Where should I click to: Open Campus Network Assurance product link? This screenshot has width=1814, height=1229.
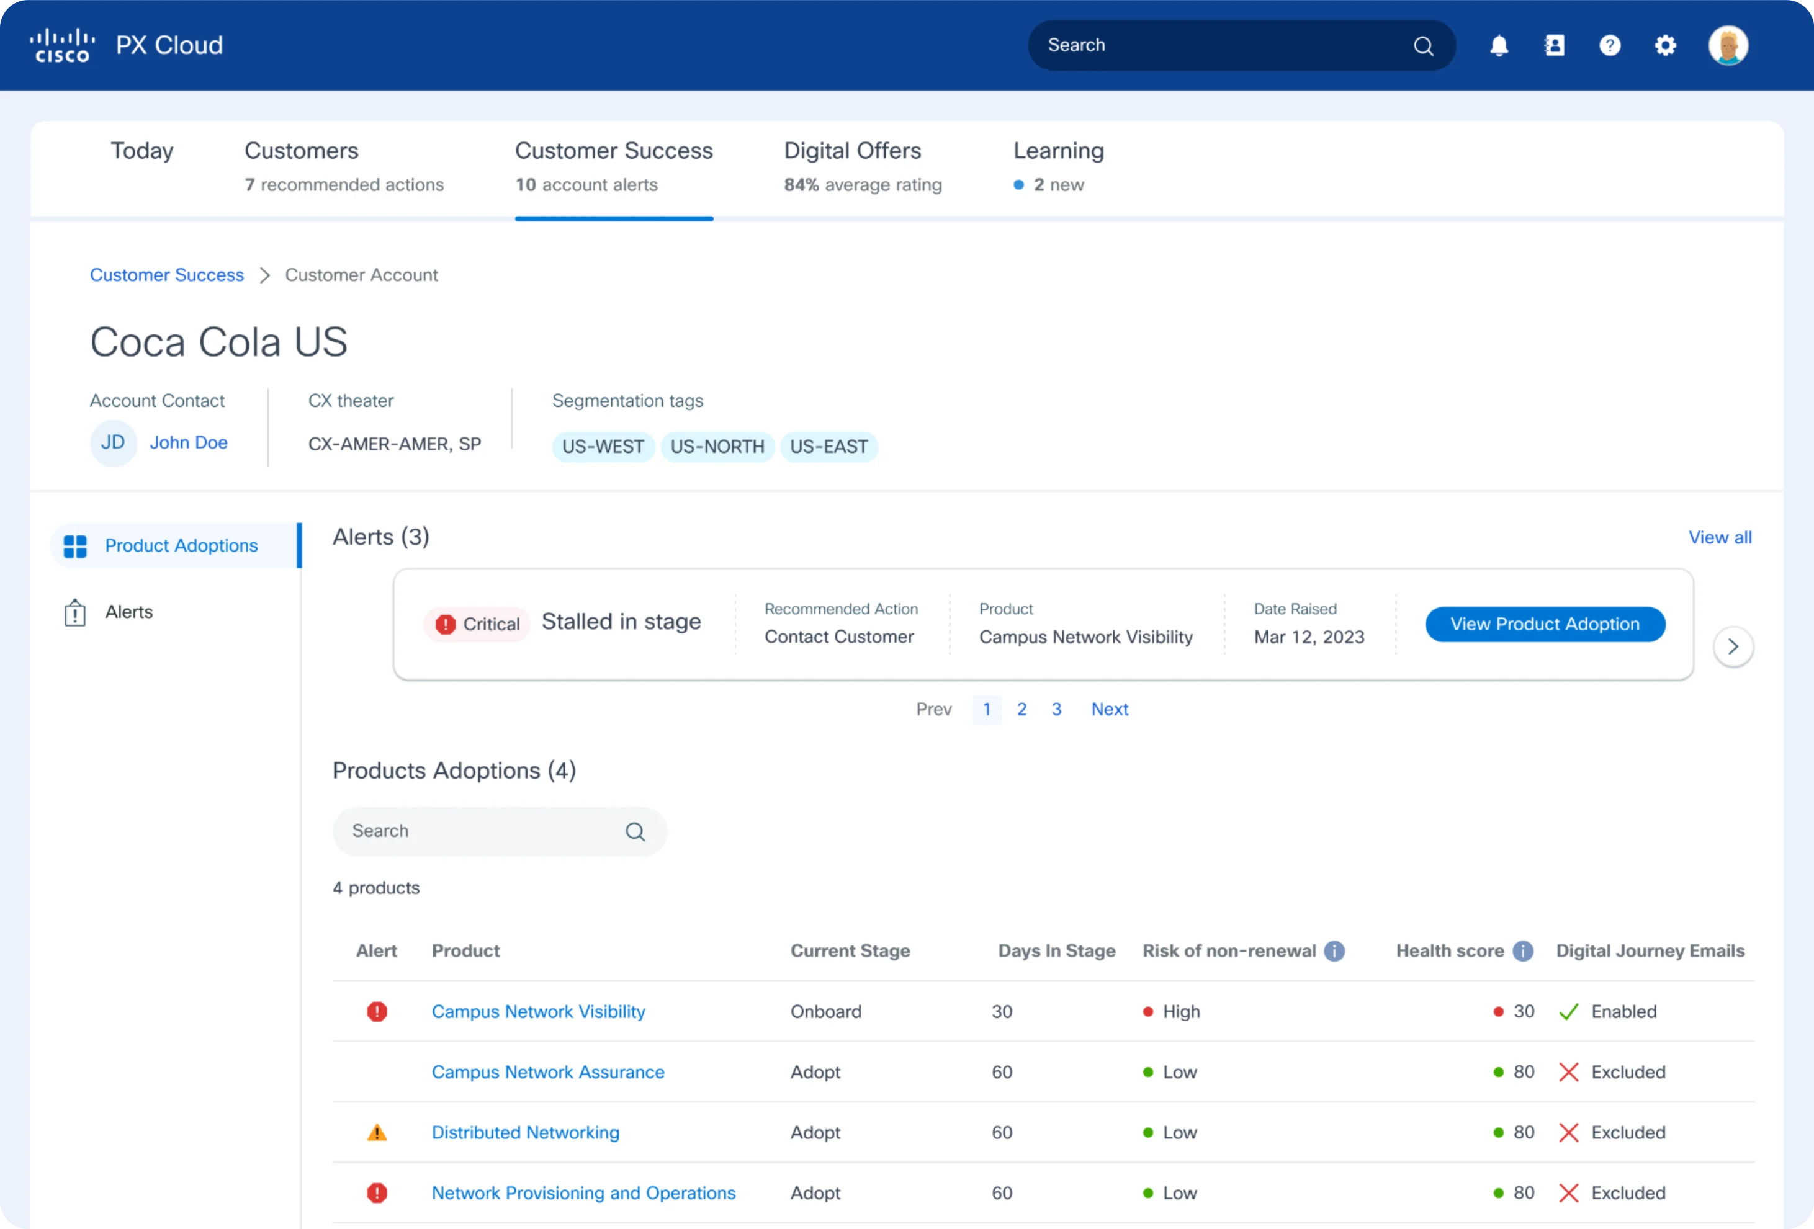click(x=548, y=1072)
